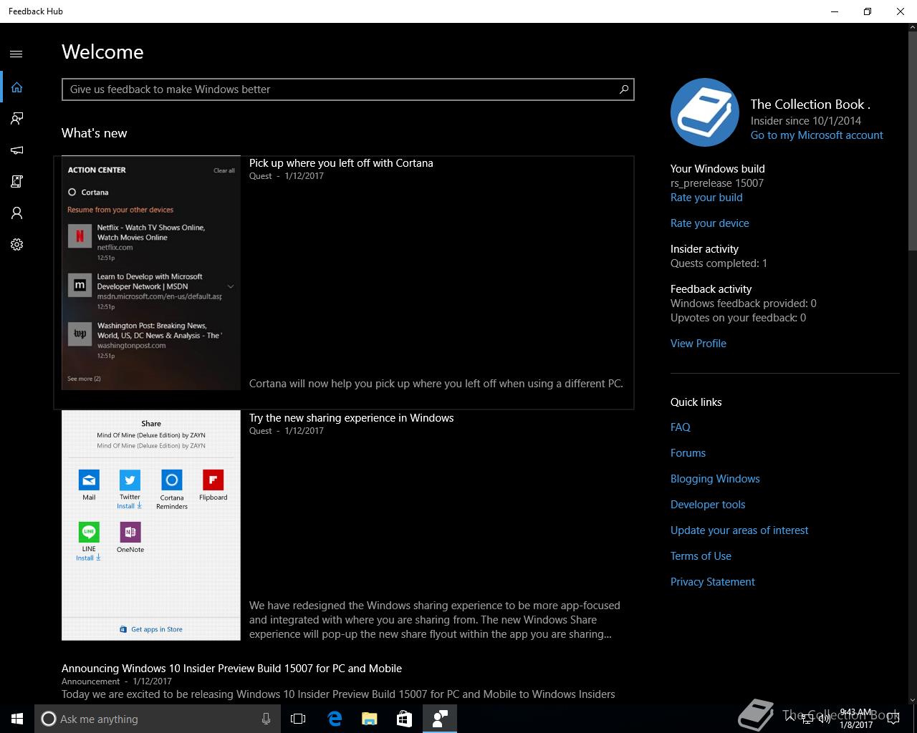Open the Announcements megaphone icon
917x733 pixels.
(x=16, y=150)
